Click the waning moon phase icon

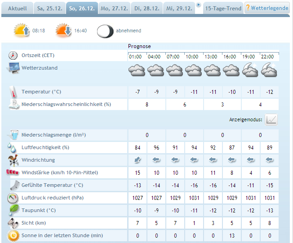pos(105,31)
